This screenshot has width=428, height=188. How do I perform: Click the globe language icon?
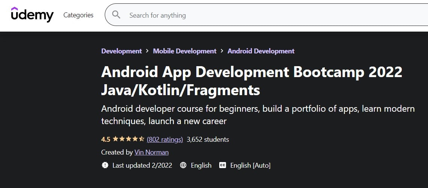point(183,165)
